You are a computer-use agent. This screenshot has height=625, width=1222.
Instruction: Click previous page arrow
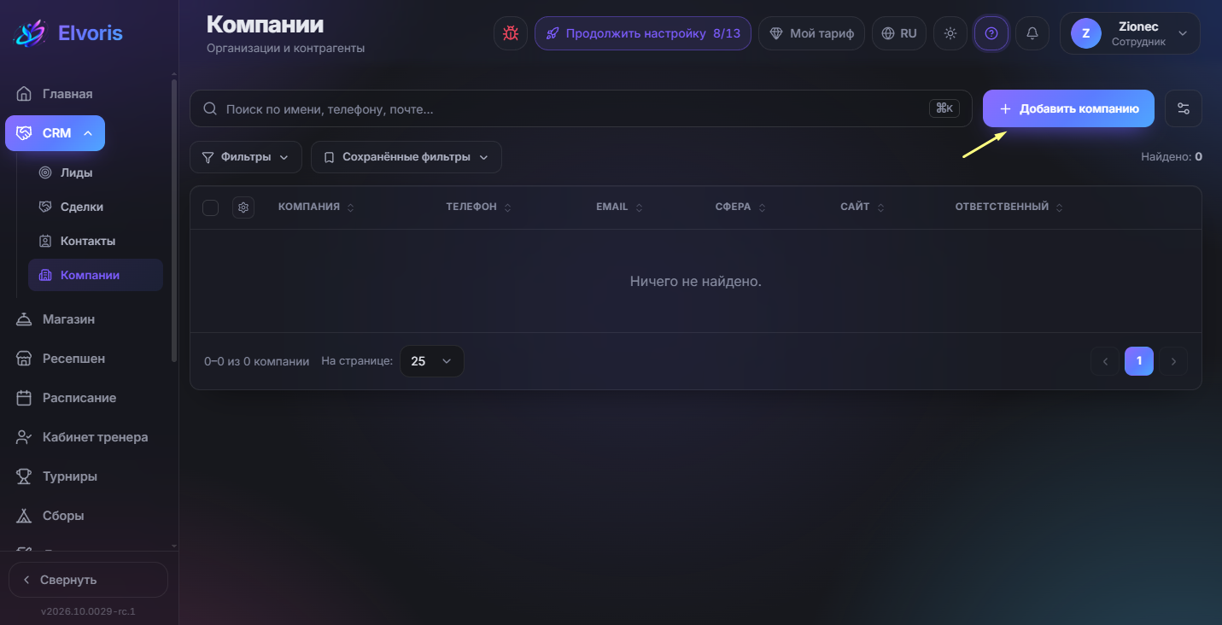tap(1105, 361)
